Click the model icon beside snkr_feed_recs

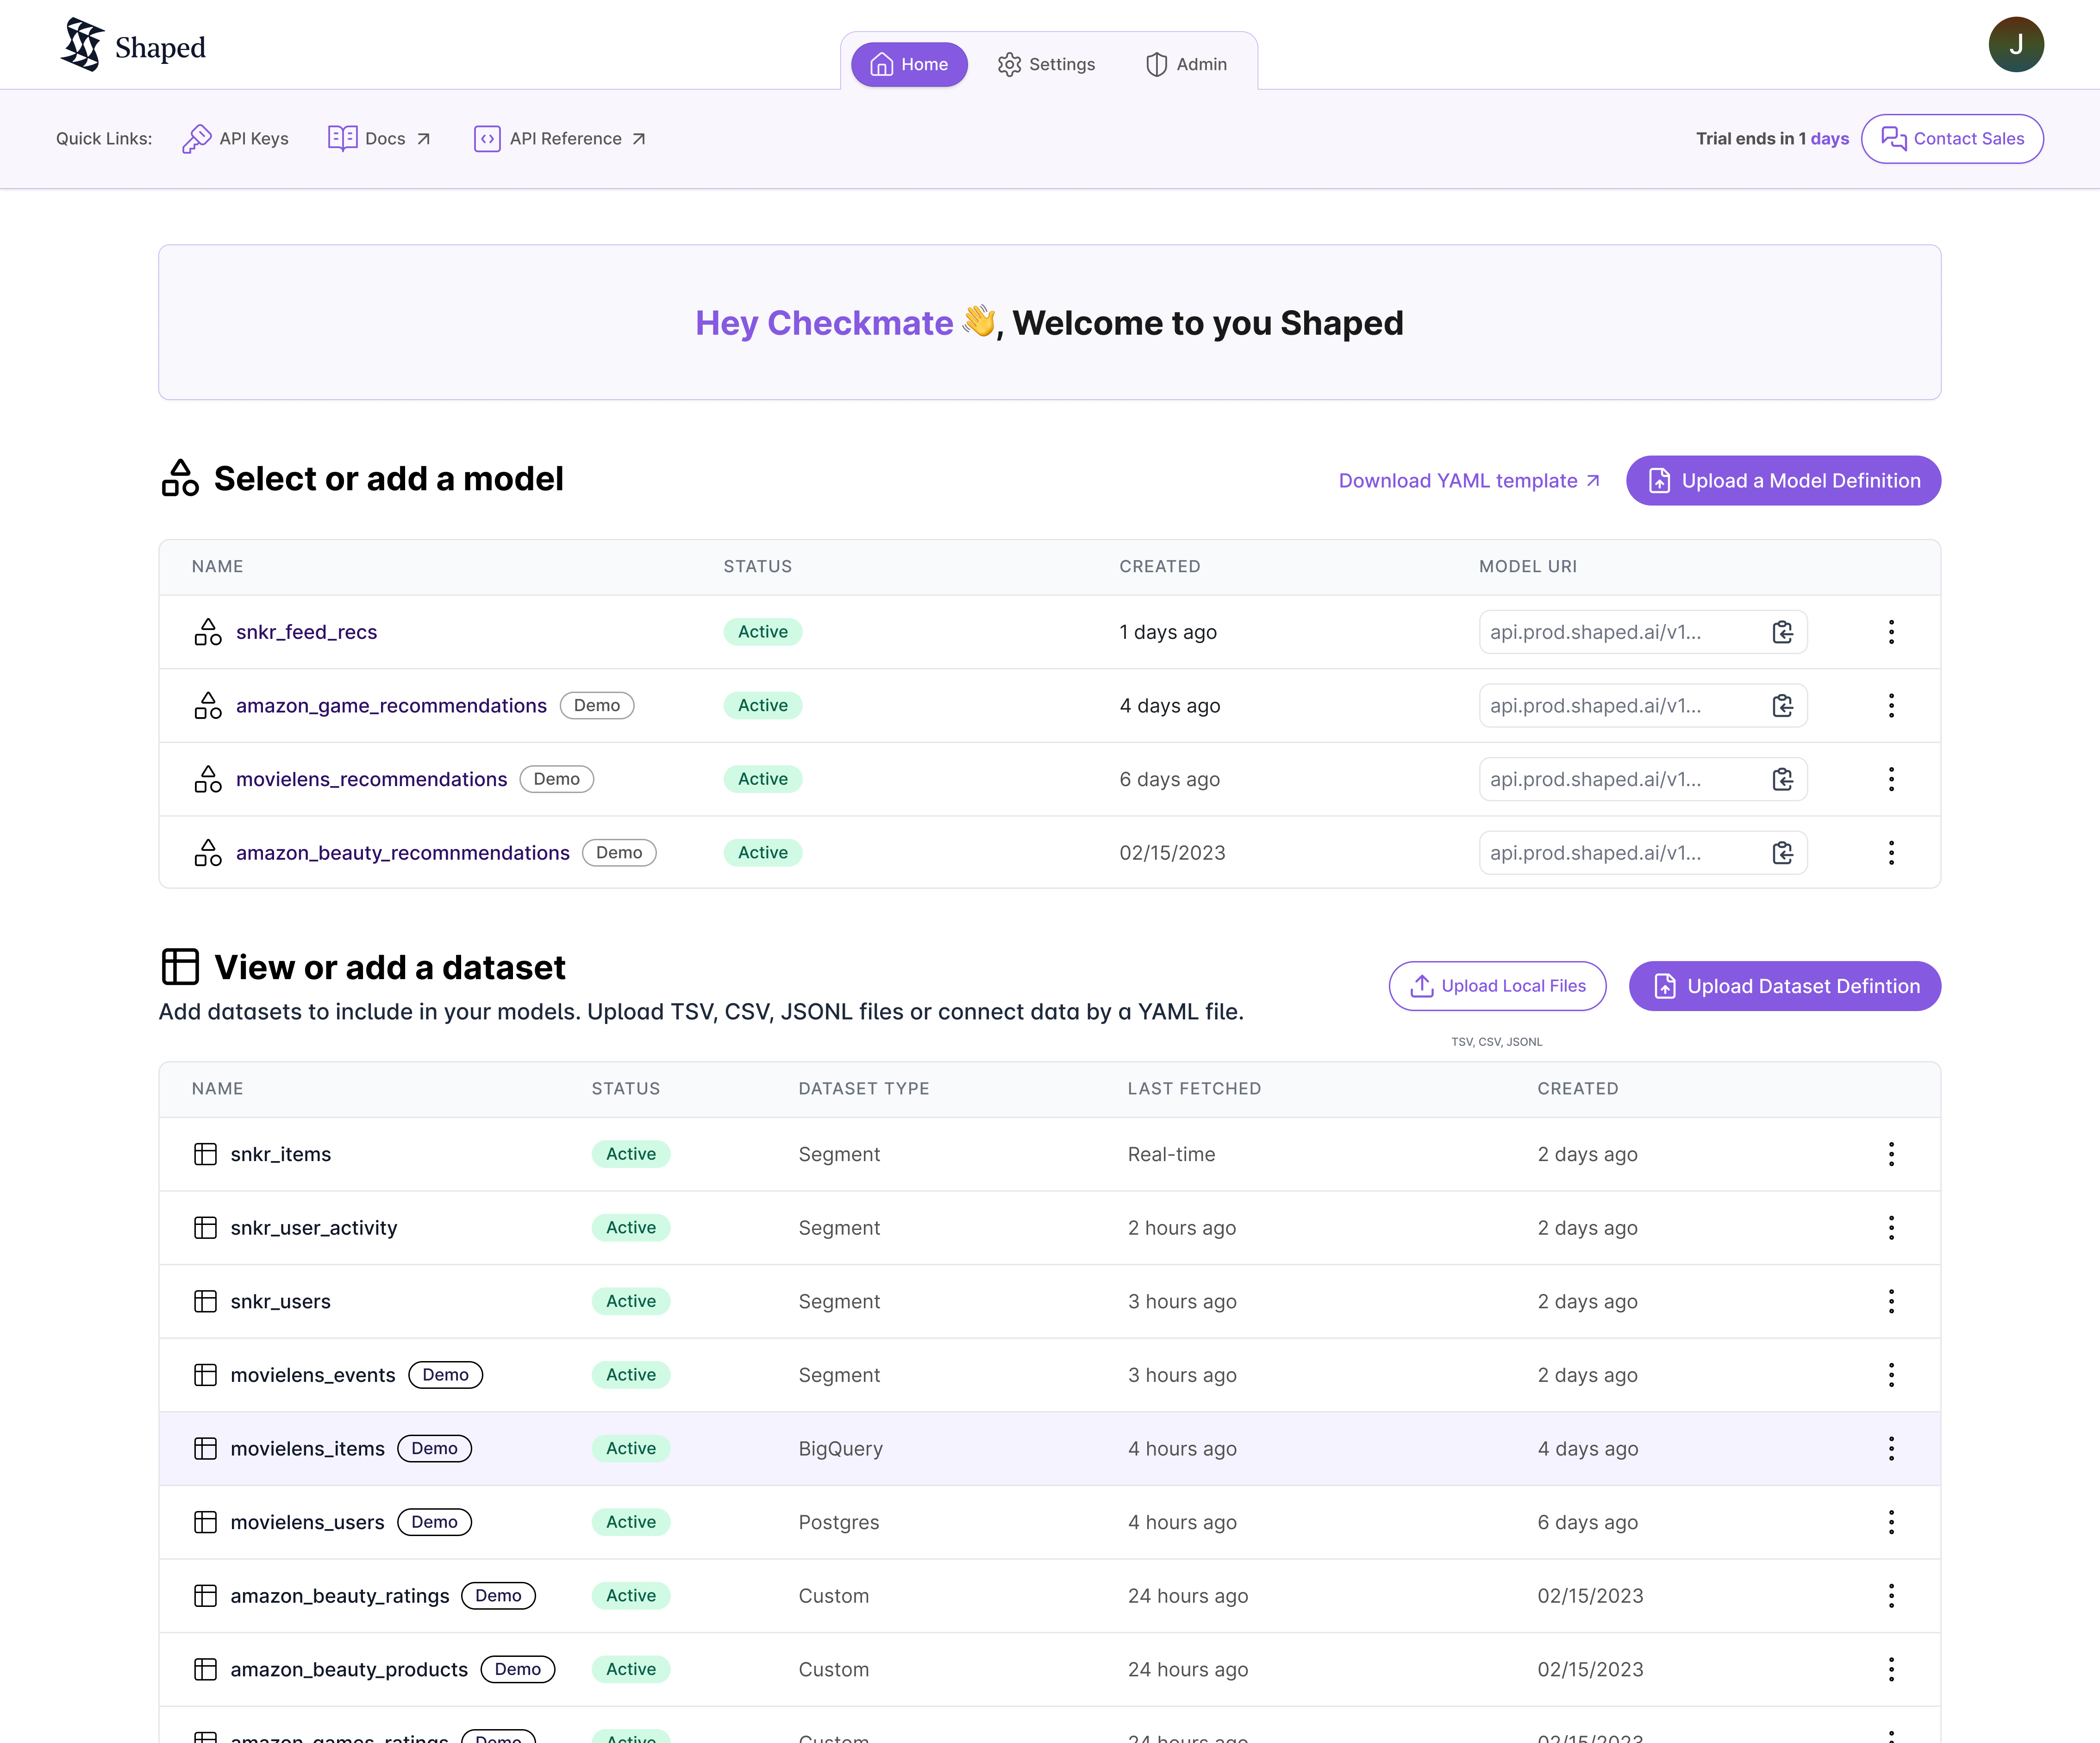[x=208, y=632]
